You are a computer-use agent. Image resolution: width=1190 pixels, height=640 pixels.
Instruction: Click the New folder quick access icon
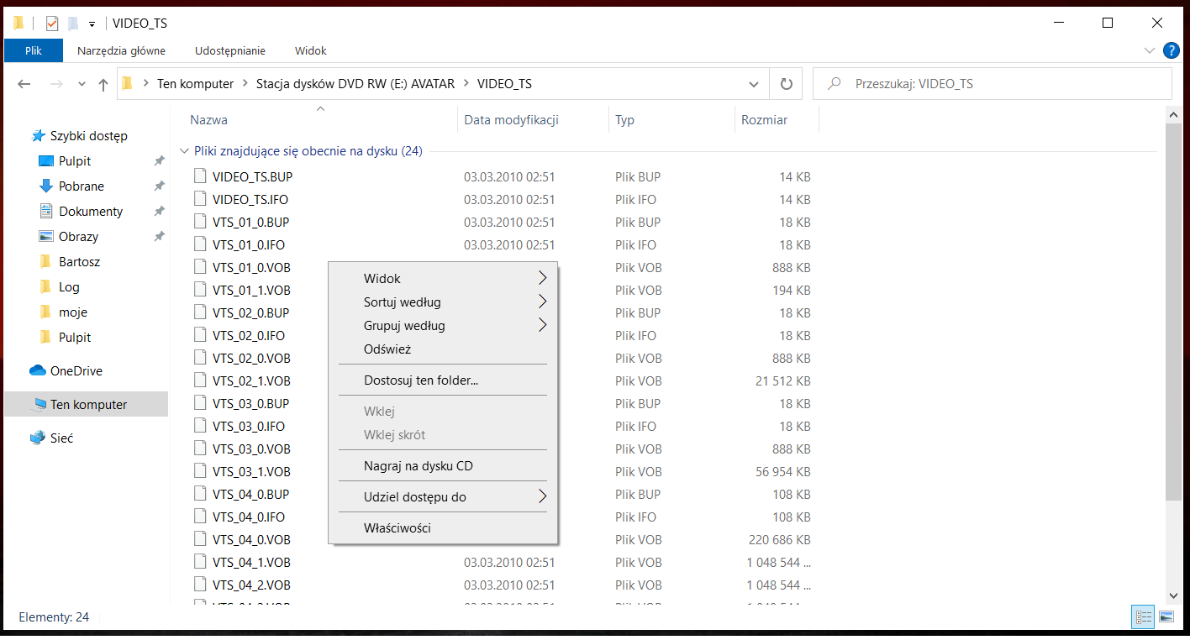[73, 24]
